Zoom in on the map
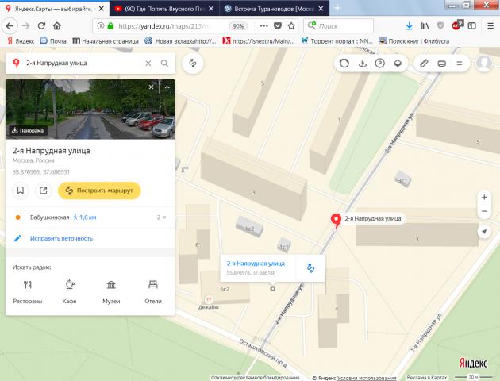Screen dimensions: 500x381 [484, 197]
